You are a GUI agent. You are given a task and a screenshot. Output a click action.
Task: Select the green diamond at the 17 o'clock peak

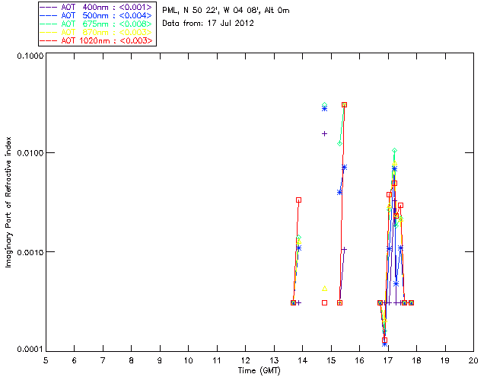pyautogui.click(x=394, y=151)
